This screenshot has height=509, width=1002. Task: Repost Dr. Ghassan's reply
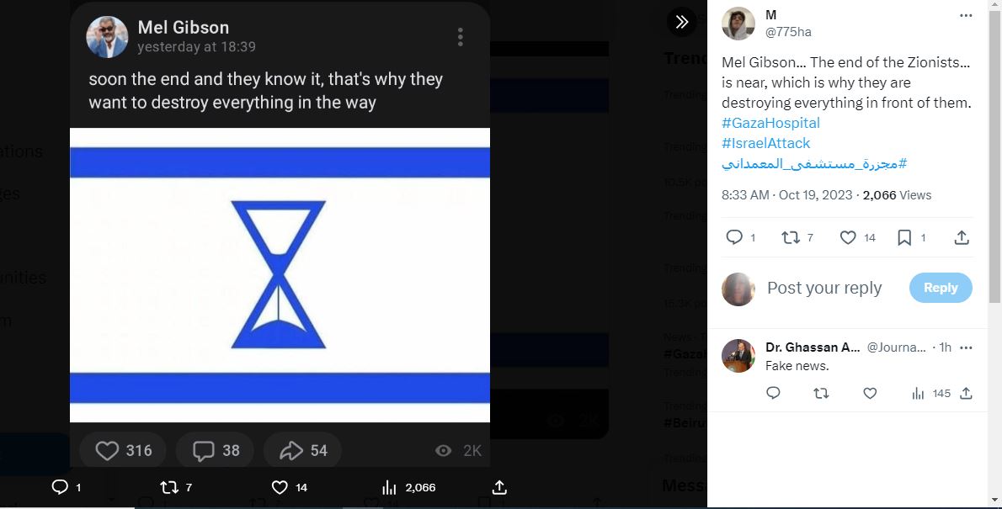[821, 393]
